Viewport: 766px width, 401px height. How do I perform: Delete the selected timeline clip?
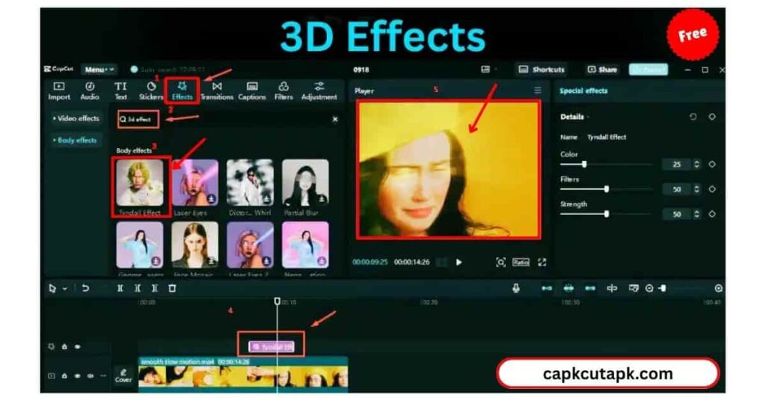[x=172, y=289]
